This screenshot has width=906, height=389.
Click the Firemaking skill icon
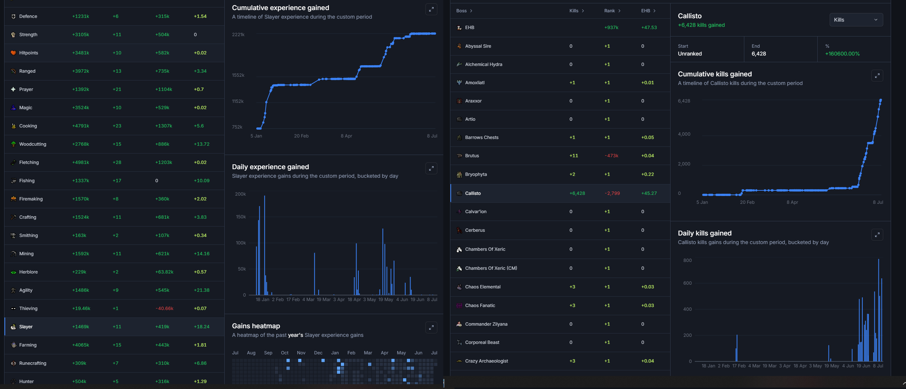click(13, 199)
